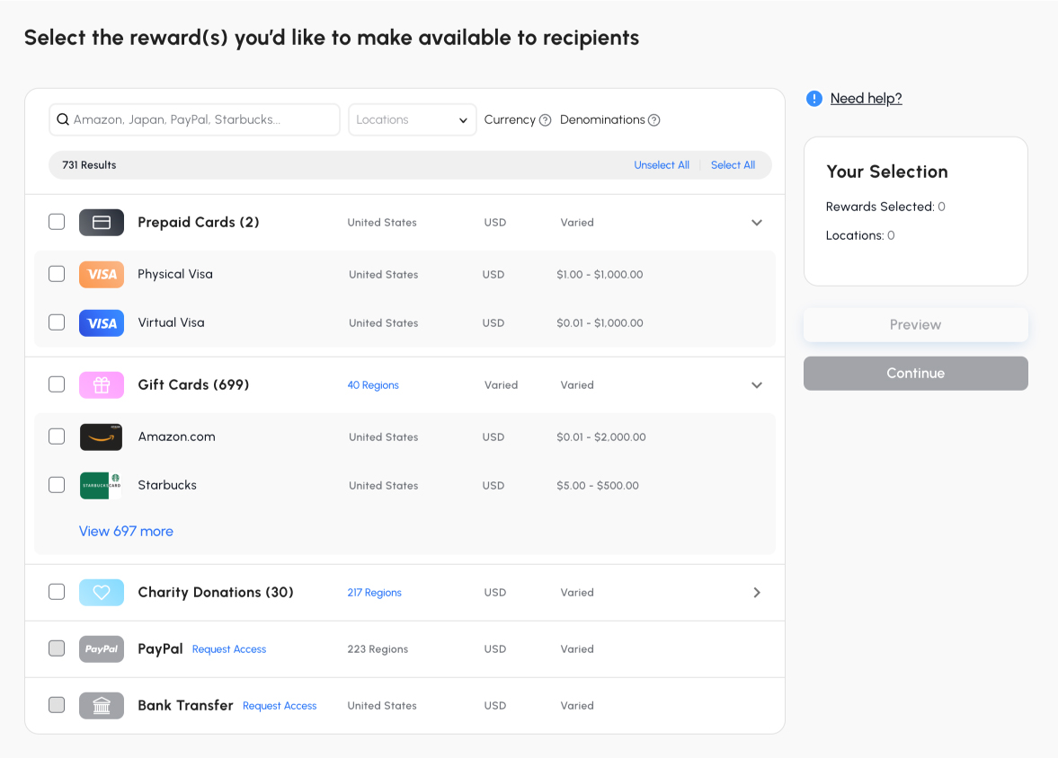Collapse the Prepaid Cards section chevron
The height and width of the screenshot is (758, 1058).
tap(757, 223)
